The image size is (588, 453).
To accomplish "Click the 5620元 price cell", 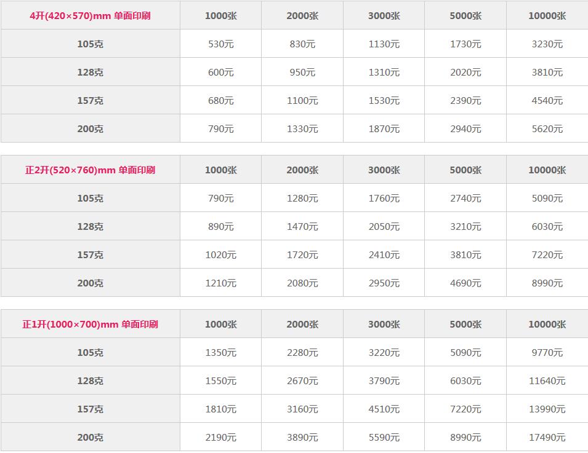I will click(547, 129).
